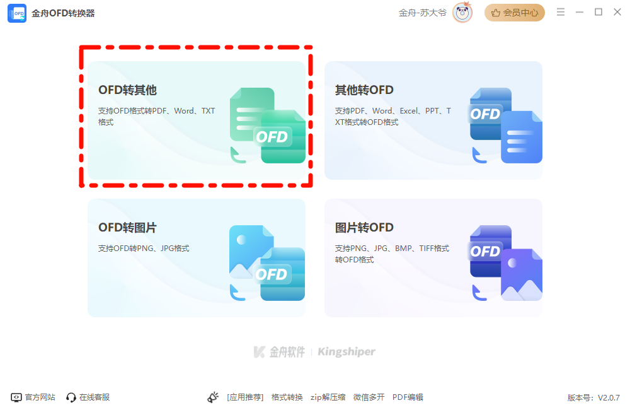Click description 支持OFD格式转PDF、Word、TXT格式
630x410 pixels.
pos(157,116)
